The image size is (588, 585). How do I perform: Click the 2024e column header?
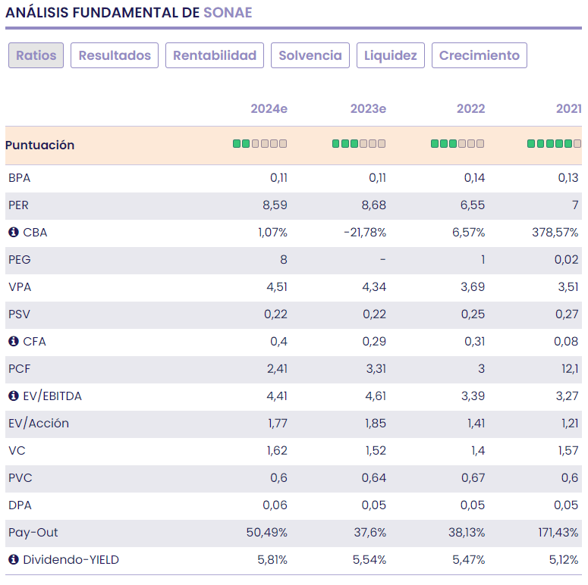click(x=269, y=109)
